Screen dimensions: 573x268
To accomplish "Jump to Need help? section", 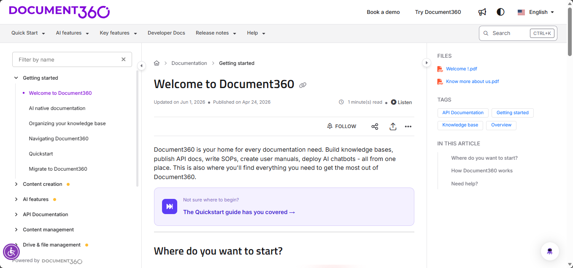I will [x=465, y=184].
